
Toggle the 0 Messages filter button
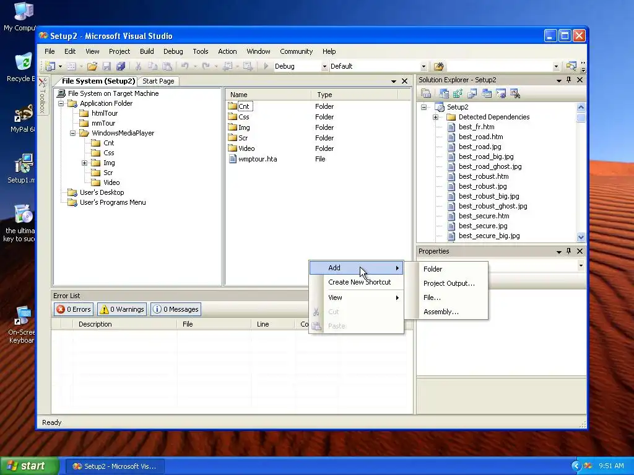[176, 309]
